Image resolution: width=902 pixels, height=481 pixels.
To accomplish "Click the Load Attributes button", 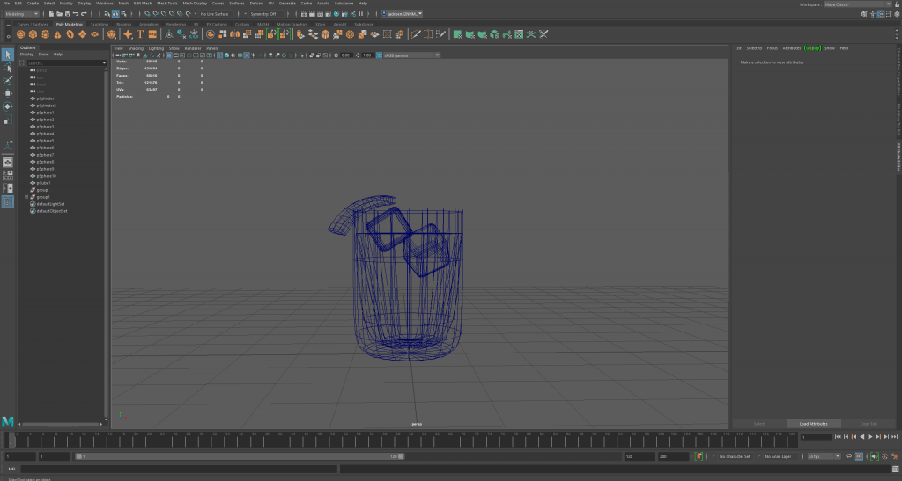I will pos(813,423).
